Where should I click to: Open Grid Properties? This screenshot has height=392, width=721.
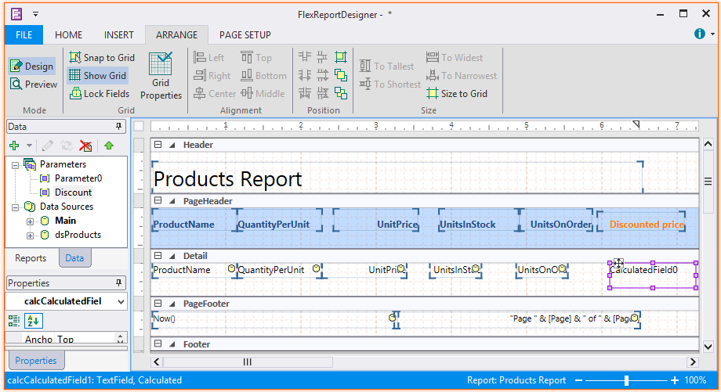click(x=161, y=77)
